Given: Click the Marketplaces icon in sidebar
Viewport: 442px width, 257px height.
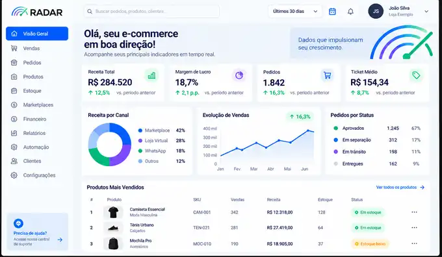Looking at the screenshot, I should point(14,104).
